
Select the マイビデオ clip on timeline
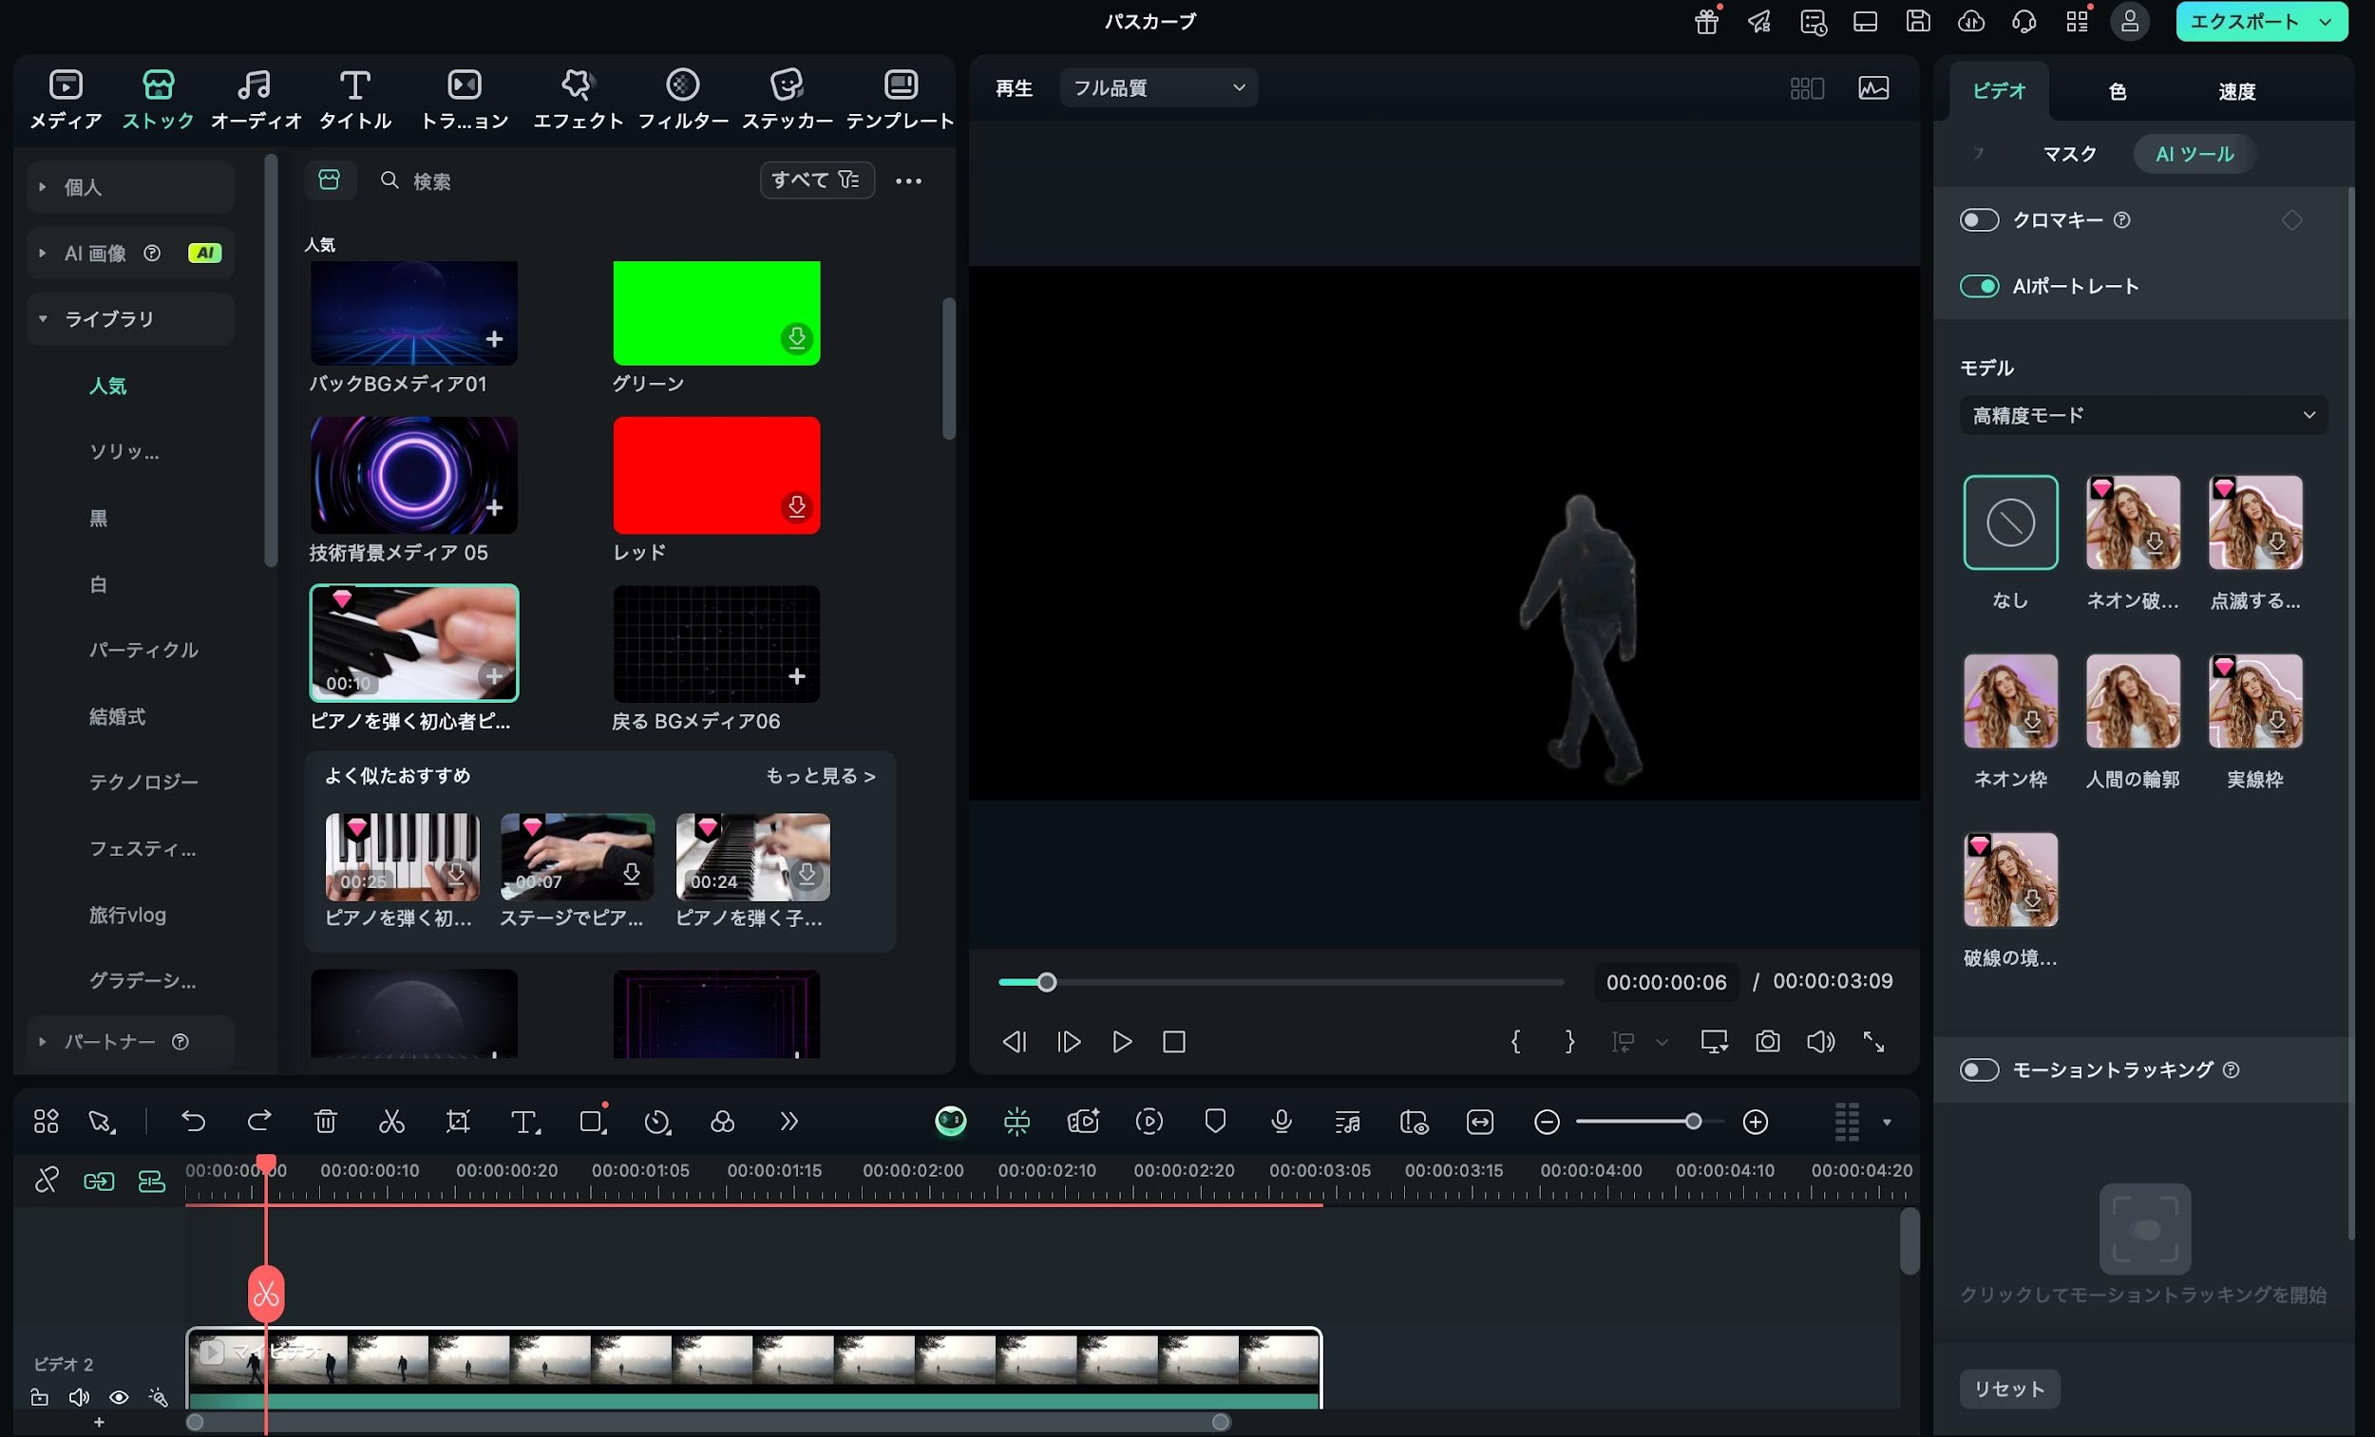[753, 1368]
